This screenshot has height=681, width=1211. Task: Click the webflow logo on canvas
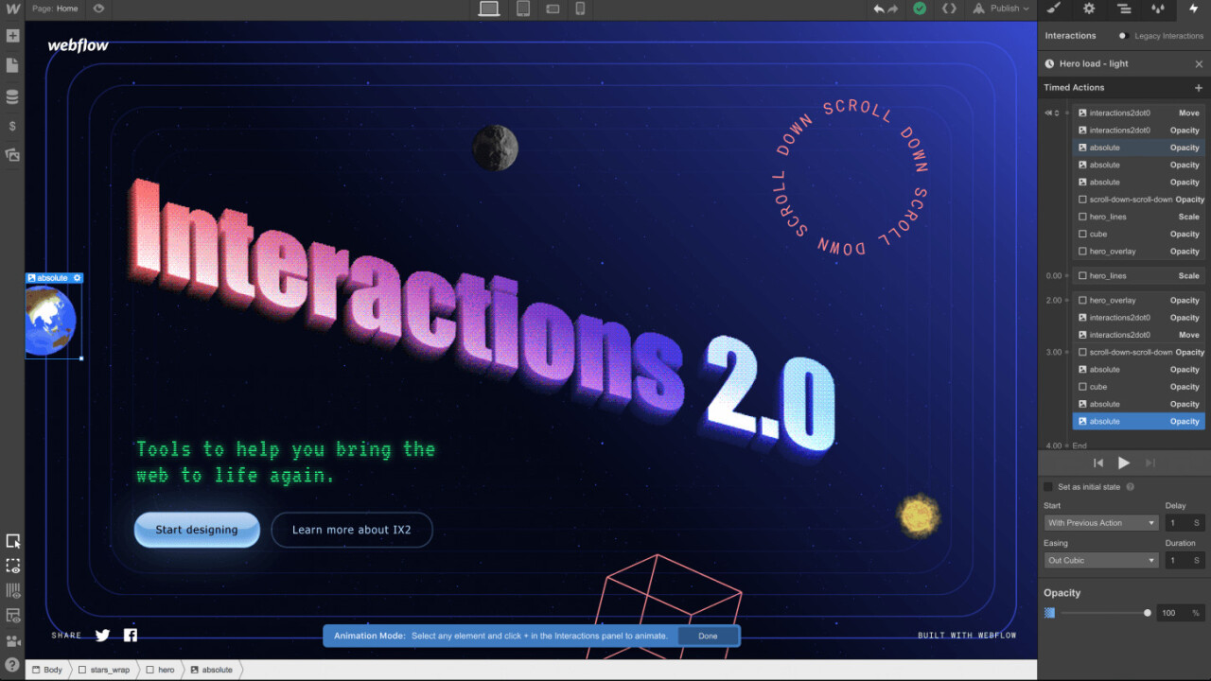pyautogui.click(x=79, y=45)
